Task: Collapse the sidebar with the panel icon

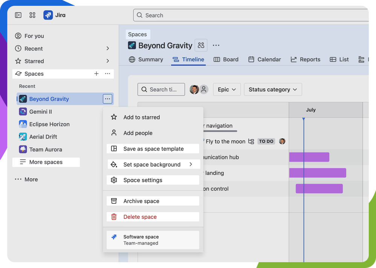Action: tap(18, 15)
